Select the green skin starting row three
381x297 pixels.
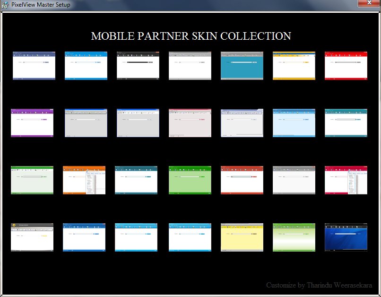pyautogui.click(x=32, y=180)
